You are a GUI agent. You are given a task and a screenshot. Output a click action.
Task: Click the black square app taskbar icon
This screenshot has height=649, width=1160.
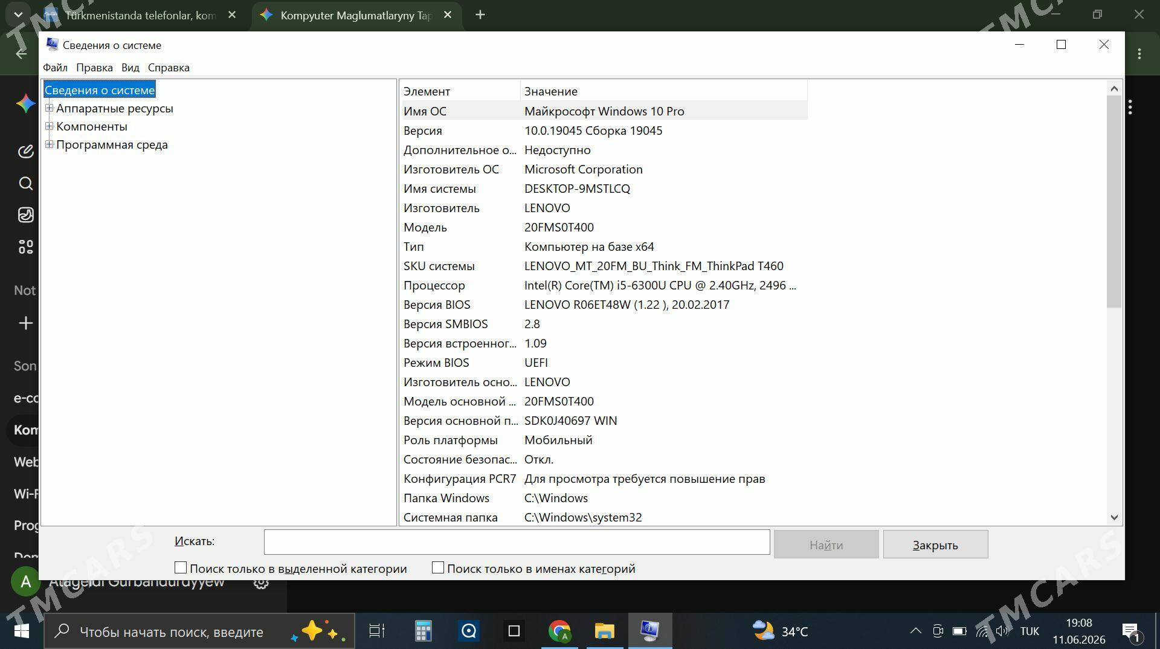(x=514, y=631)
